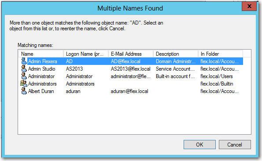Select the Admin Flexera user icon
Image resolution: width=262 pixels, height=161 pixels.
click(x=24, y=61)
